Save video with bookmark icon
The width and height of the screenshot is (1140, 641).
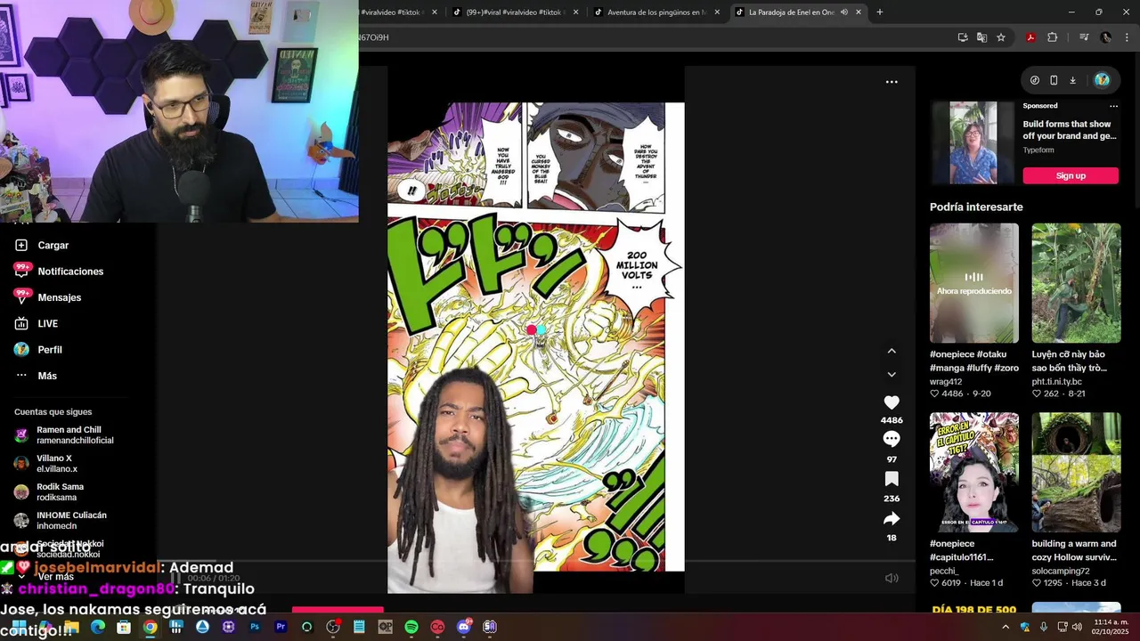[892, 479]
